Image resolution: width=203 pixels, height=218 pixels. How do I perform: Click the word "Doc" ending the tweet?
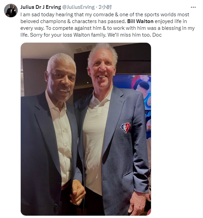click(x=157, y=35)
